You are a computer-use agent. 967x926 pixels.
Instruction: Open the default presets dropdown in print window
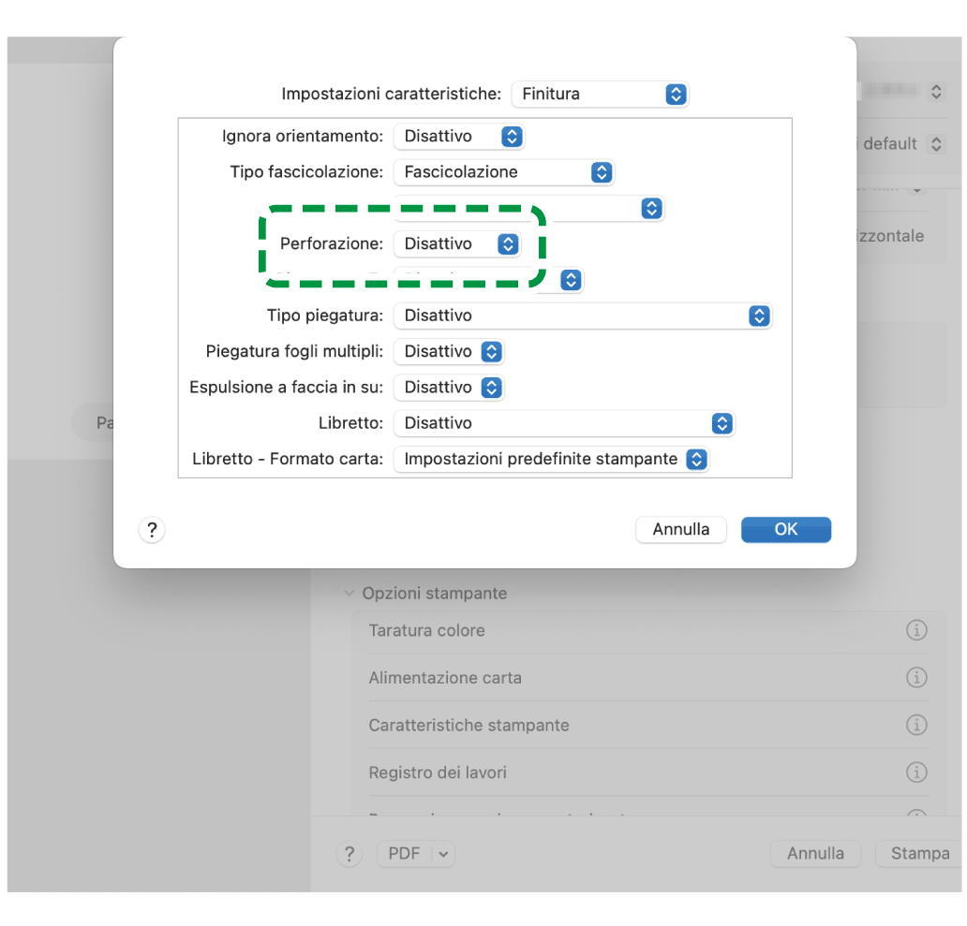pos(936,144)
